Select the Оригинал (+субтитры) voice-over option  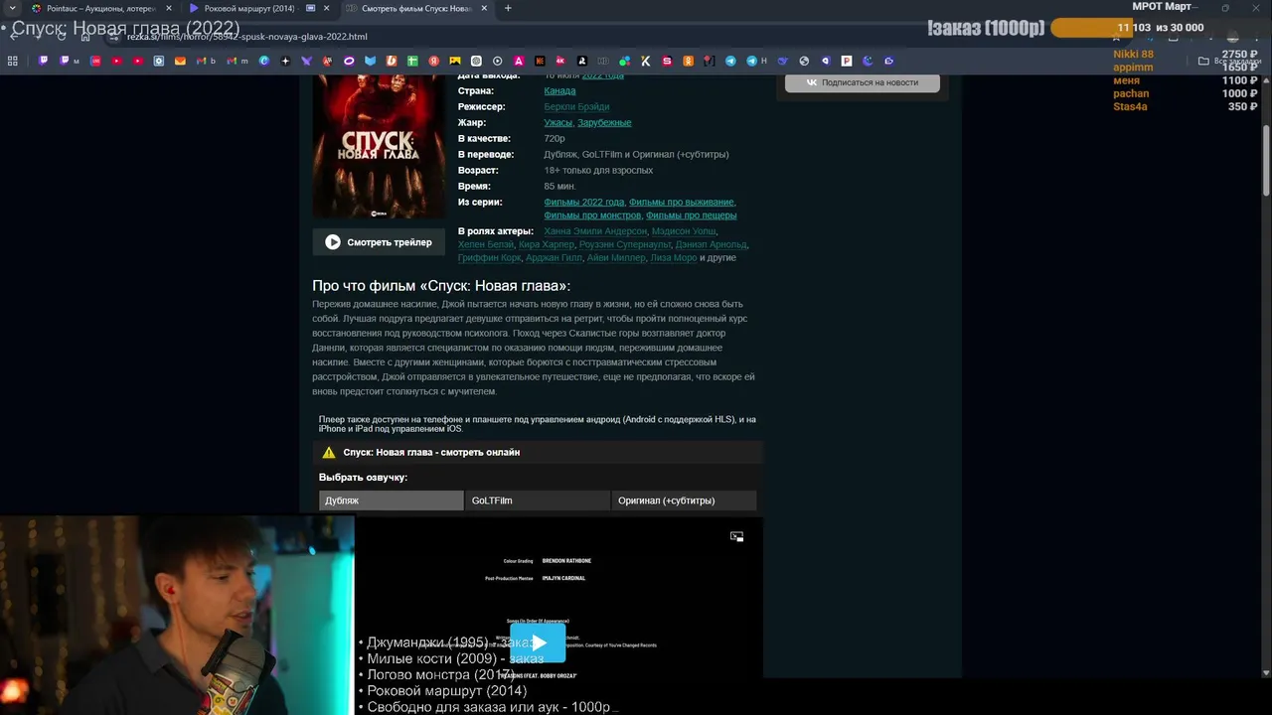pos(684,500)
